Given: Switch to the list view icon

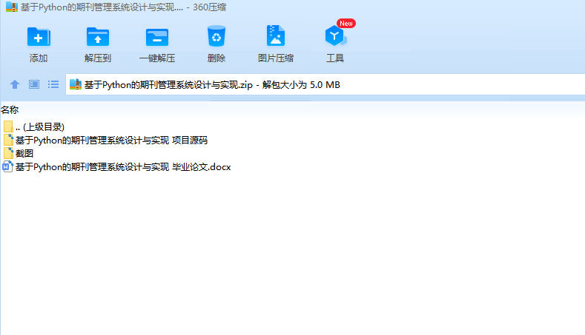Looking at the screenshot, I should tap(53, 84).
